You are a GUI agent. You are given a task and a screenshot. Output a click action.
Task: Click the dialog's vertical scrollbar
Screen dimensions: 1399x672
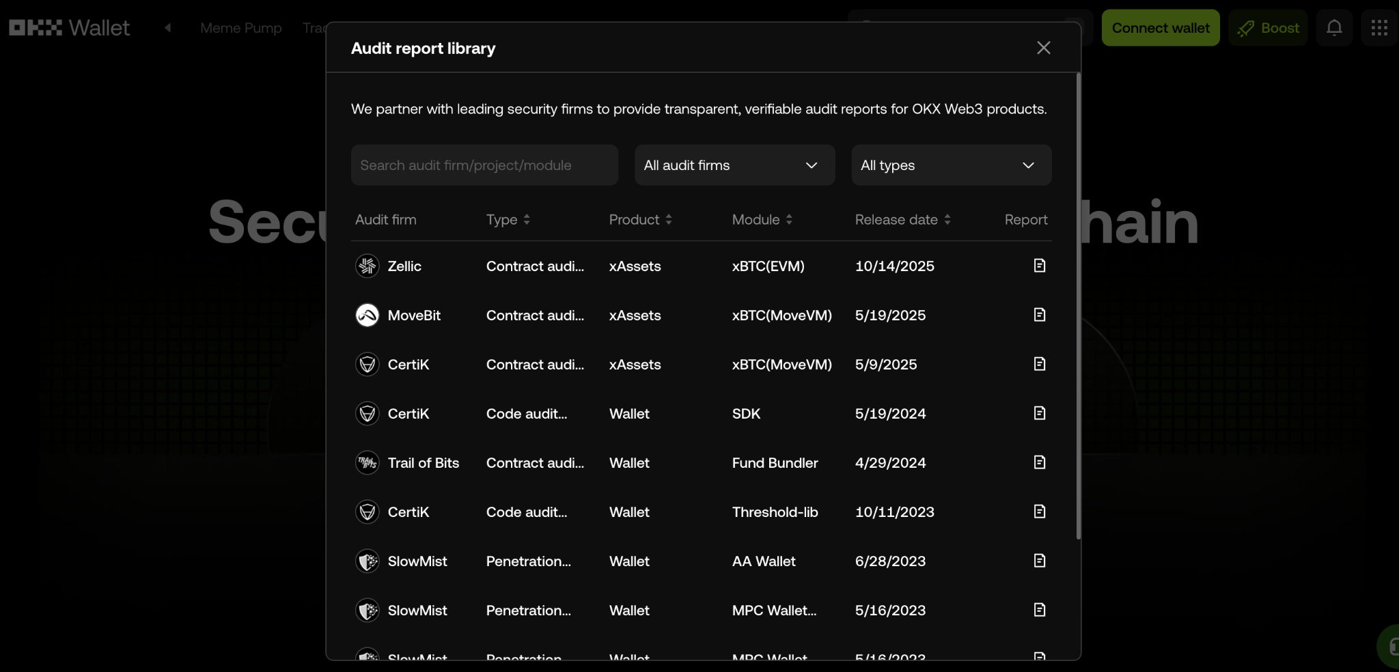1078,307
